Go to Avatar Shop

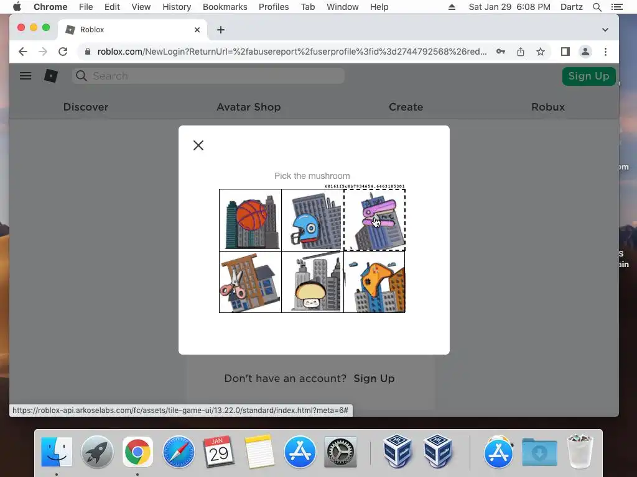[x=249, y=107]
